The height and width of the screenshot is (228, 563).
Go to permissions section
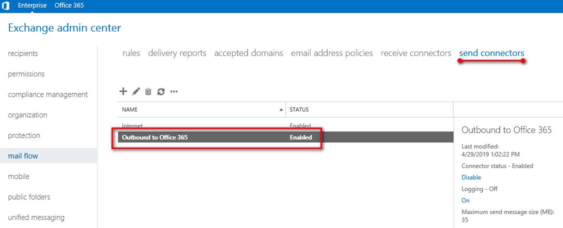coord(26,74)
